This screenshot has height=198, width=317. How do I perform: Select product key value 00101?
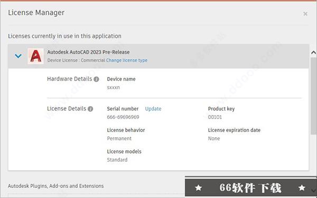pyautogui.click(x=215, y=117)
